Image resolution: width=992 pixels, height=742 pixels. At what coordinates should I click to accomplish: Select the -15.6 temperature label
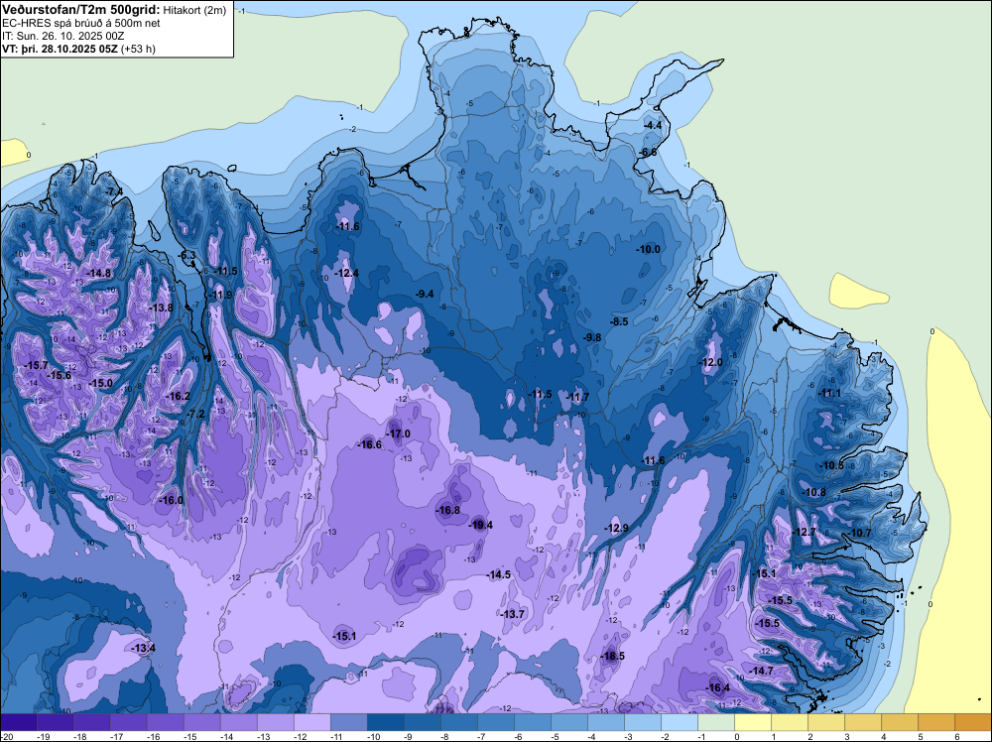click(59, 376)
